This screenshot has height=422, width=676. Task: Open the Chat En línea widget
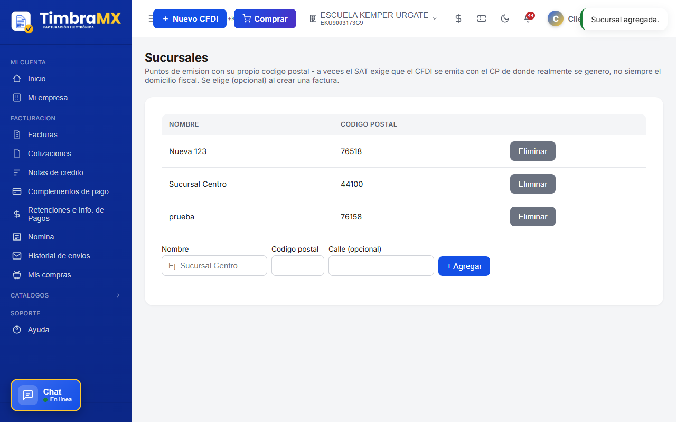46,395
